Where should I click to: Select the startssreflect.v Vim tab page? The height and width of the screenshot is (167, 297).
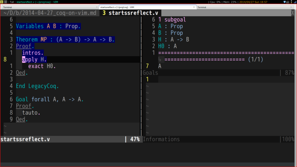coord(130,13)
